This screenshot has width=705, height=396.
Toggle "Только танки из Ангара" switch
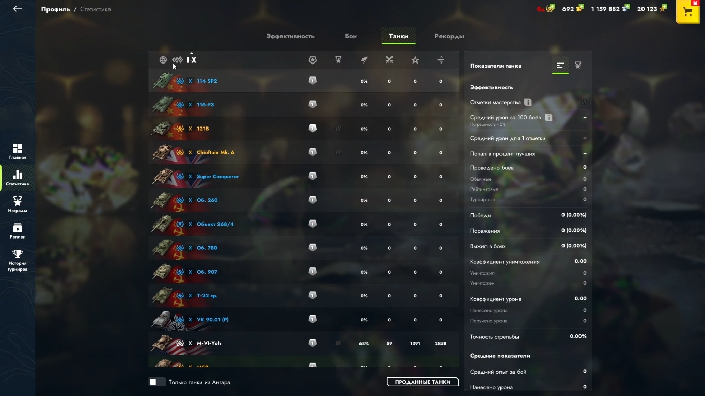[x=156, y=382]
